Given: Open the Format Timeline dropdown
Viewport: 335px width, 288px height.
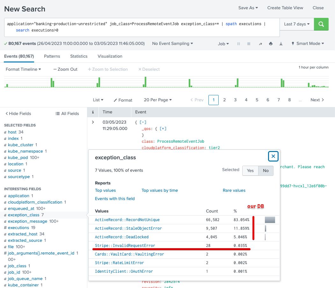Looking at the screenshot, I should (23, 69).
